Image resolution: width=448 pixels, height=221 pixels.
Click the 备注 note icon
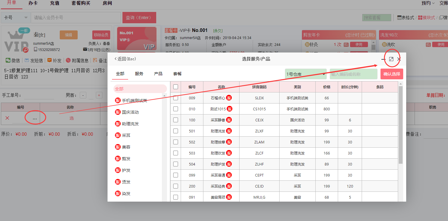[x=95, y=60]
